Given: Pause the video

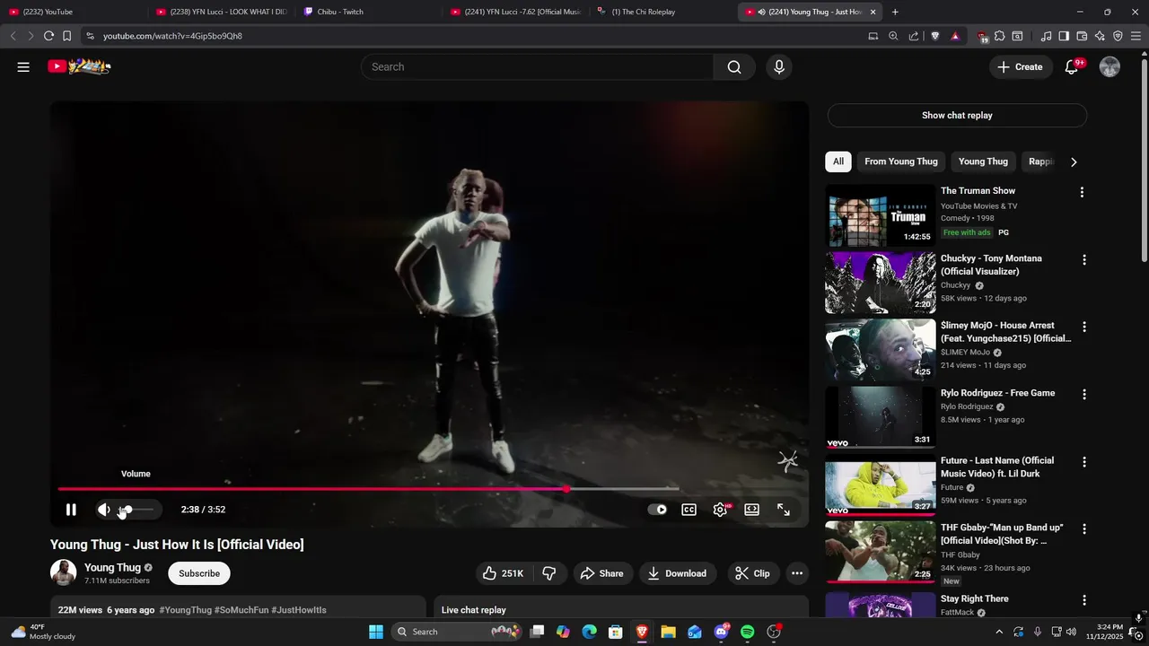Looking at the screenshot, I should tap(71, 510).
